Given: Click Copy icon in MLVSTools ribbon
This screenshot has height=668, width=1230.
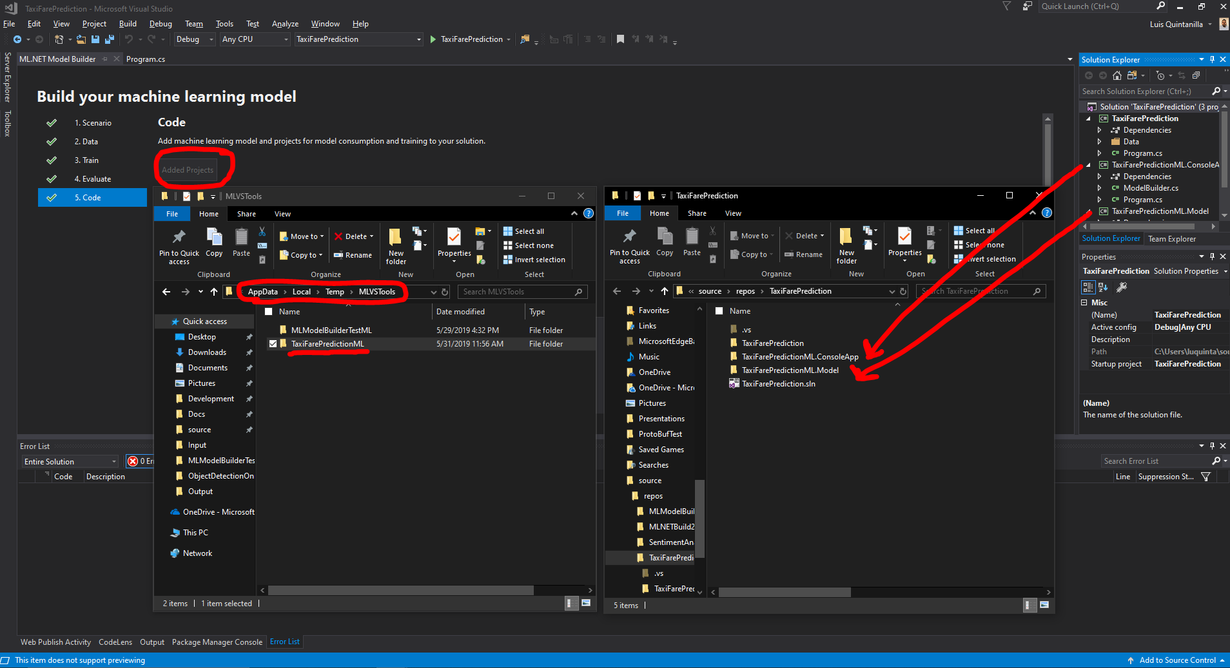Looking at the screenshot, I should click(214, 242).
